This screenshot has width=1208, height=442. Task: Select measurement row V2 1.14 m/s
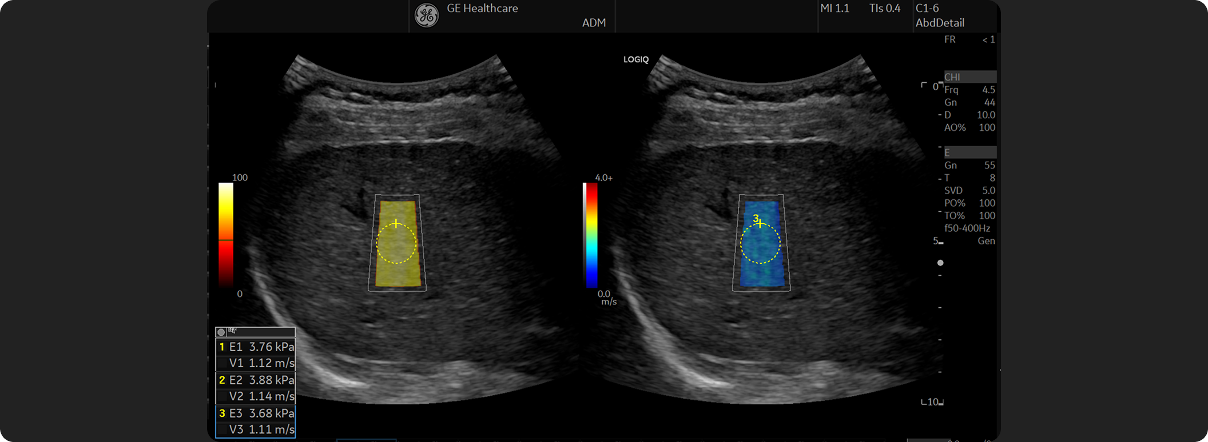pyautogui.click(x=256, y=396)
